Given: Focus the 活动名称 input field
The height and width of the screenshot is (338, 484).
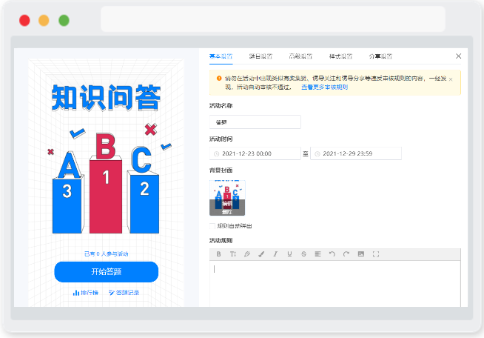Looking at the screenshot, I should 255,122.
